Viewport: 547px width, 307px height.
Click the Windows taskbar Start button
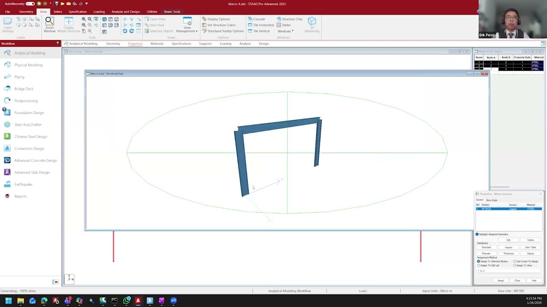click(9, 301)
